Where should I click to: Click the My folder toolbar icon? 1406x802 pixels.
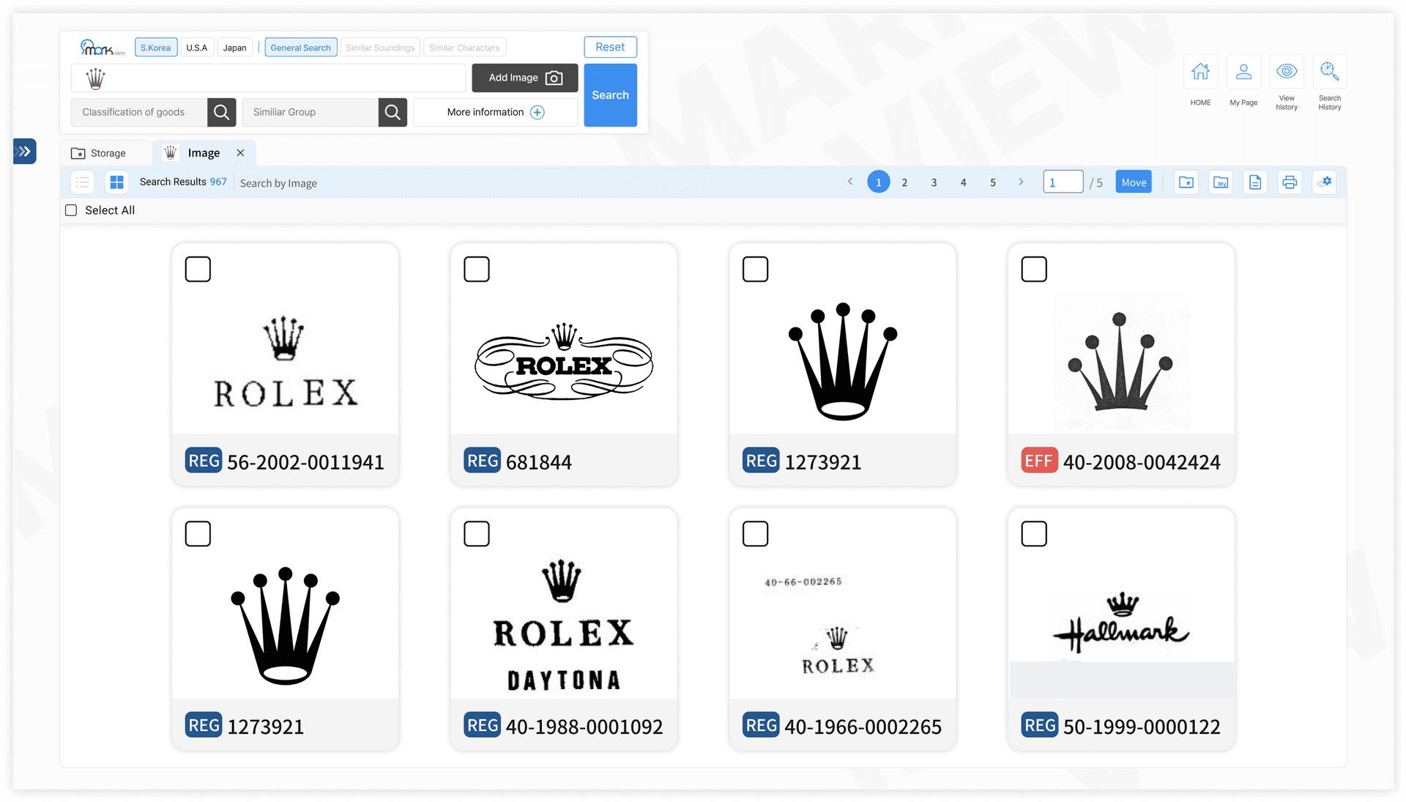(x=1221, y=182)
